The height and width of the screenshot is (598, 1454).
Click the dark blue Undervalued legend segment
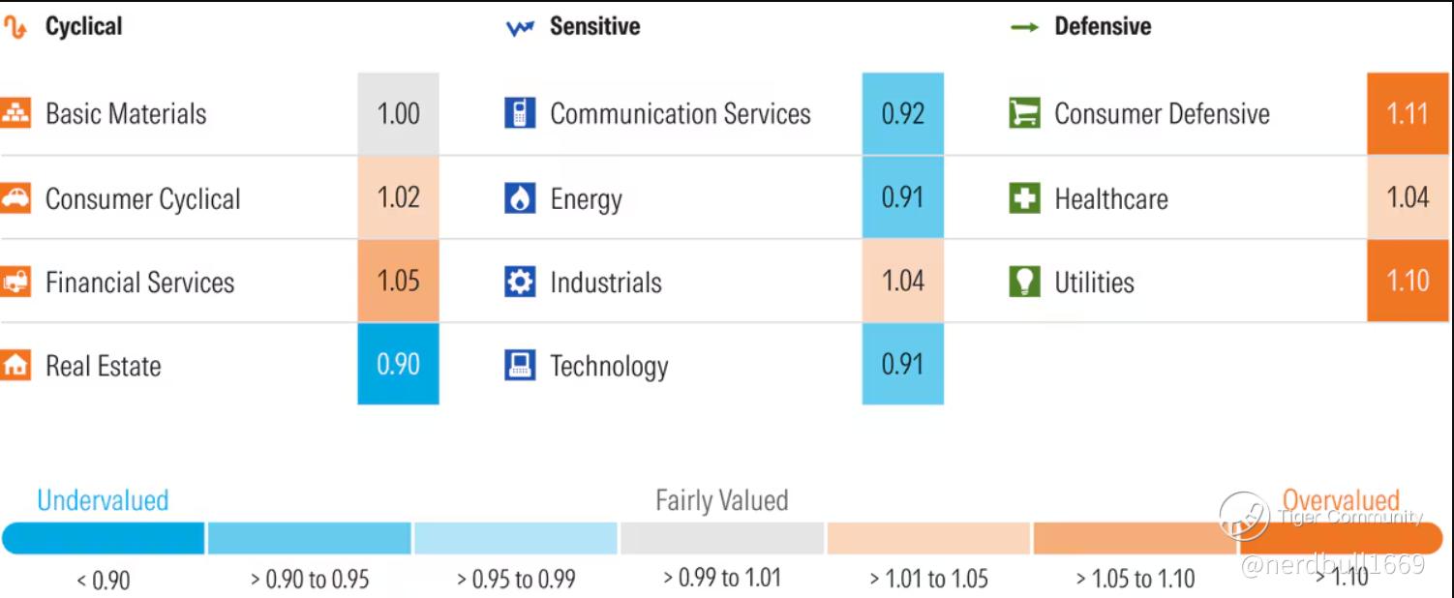104,538
